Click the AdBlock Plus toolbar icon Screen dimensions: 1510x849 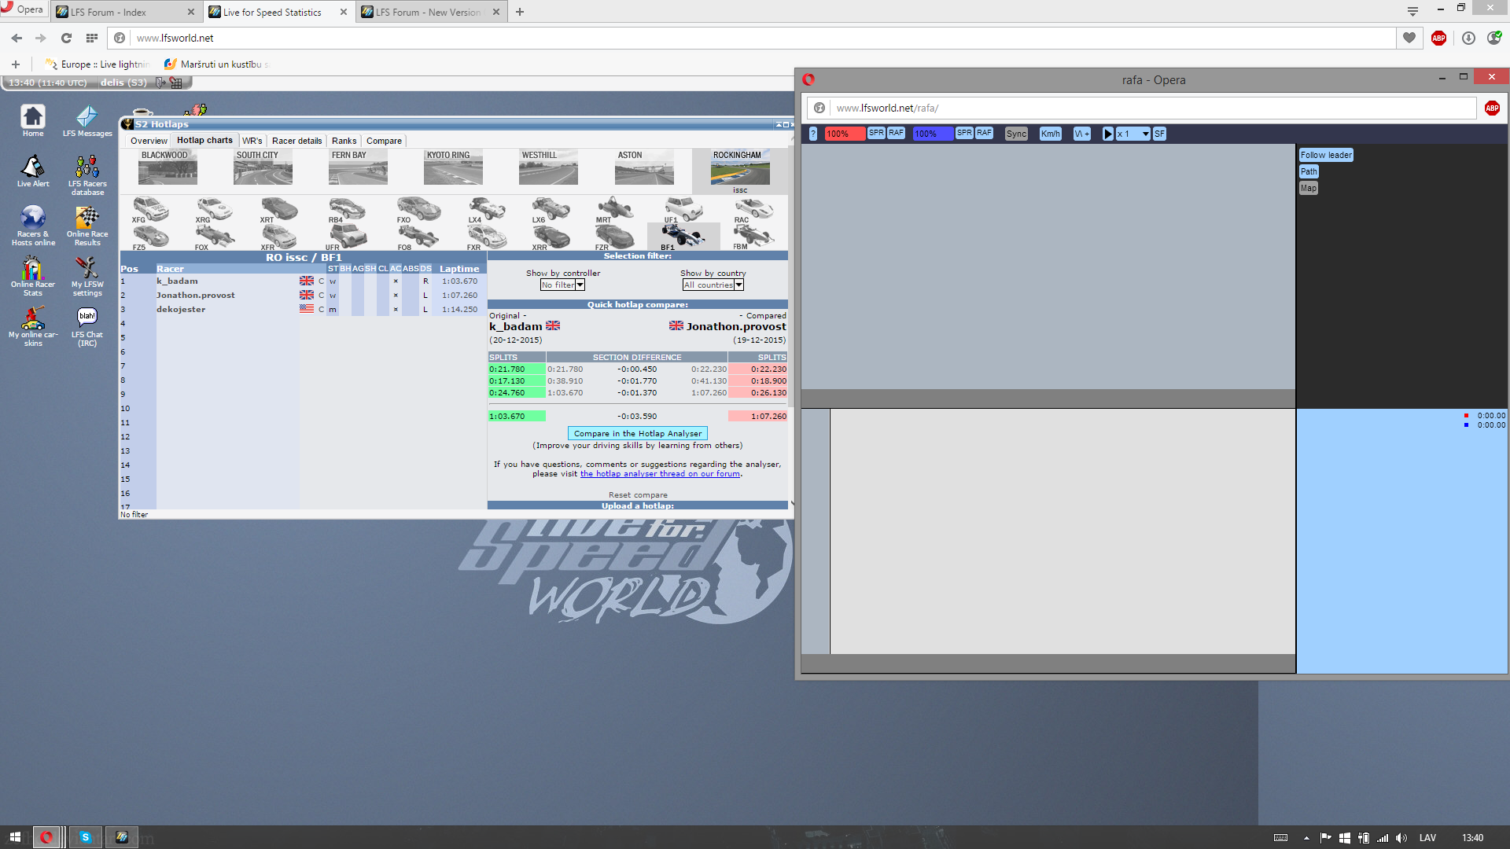click(x=1438, y=38)
